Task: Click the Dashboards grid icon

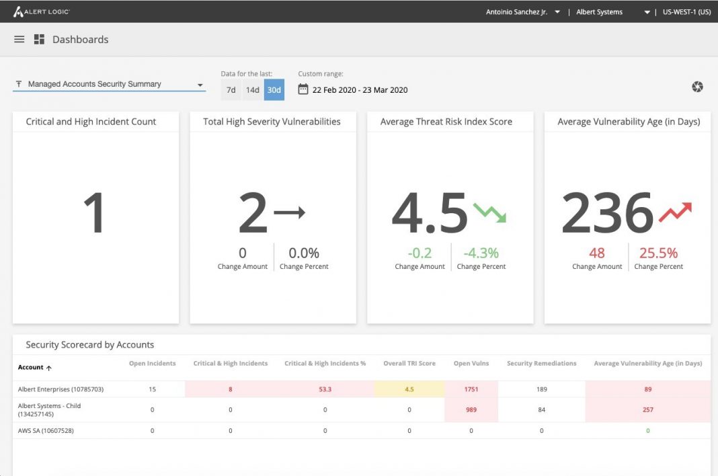Action: tap(39, 38)
